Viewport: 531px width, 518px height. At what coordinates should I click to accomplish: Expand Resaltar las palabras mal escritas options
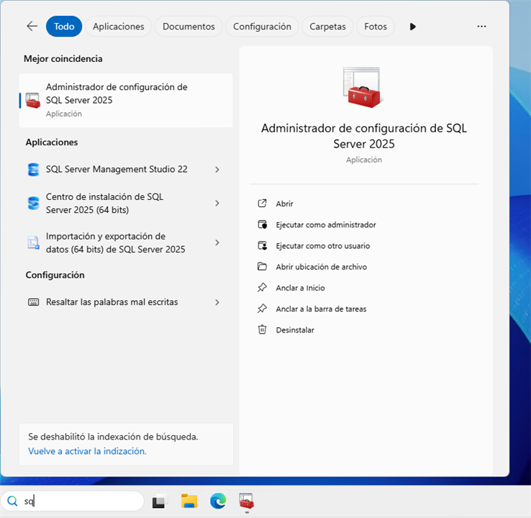tap(217, 302)
